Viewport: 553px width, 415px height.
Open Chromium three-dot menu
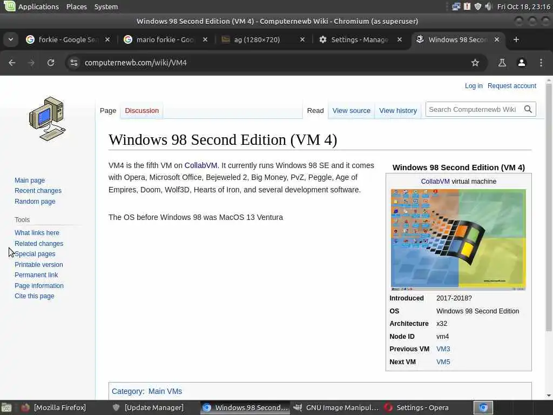541,63
